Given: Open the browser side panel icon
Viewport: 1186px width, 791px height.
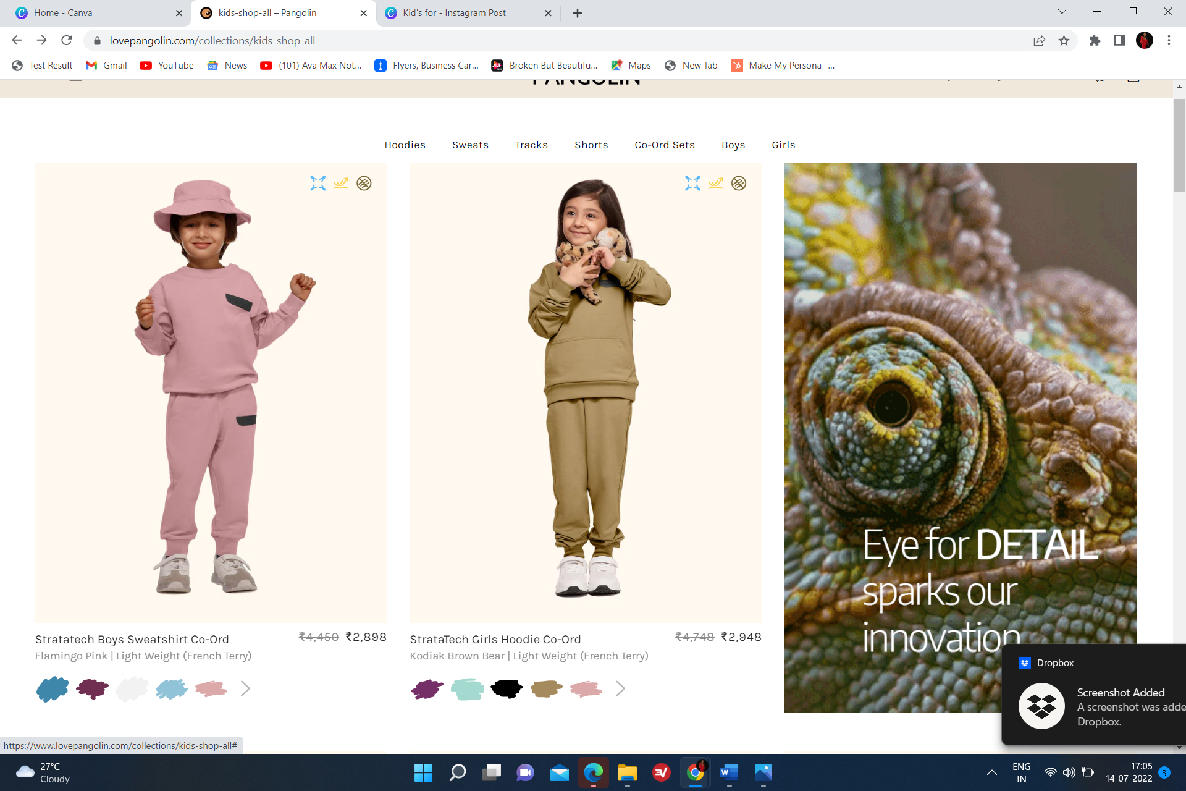Looking at the screenshot, I should (1119, 41).
